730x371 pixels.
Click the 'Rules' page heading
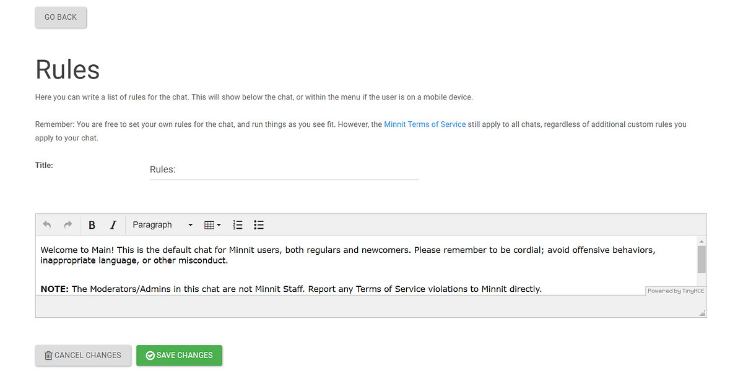pyautogui.click(x=67, y=70)
